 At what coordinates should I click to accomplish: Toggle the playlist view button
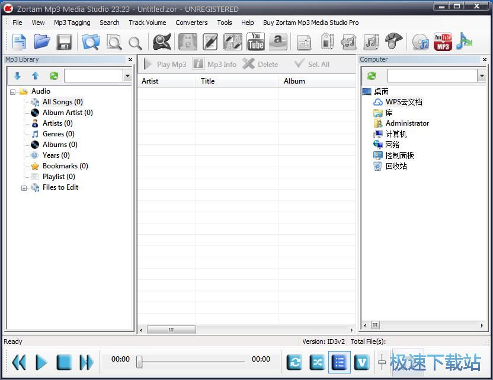coord(339,362)
